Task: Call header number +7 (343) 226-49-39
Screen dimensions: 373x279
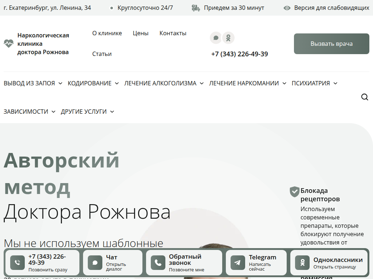Action: pyautogui.click(x=240, y=54)
